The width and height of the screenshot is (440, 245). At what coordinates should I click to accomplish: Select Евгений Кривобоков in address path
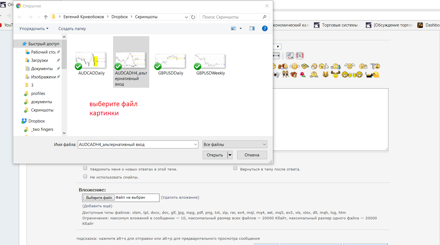(x=84, y=17)
